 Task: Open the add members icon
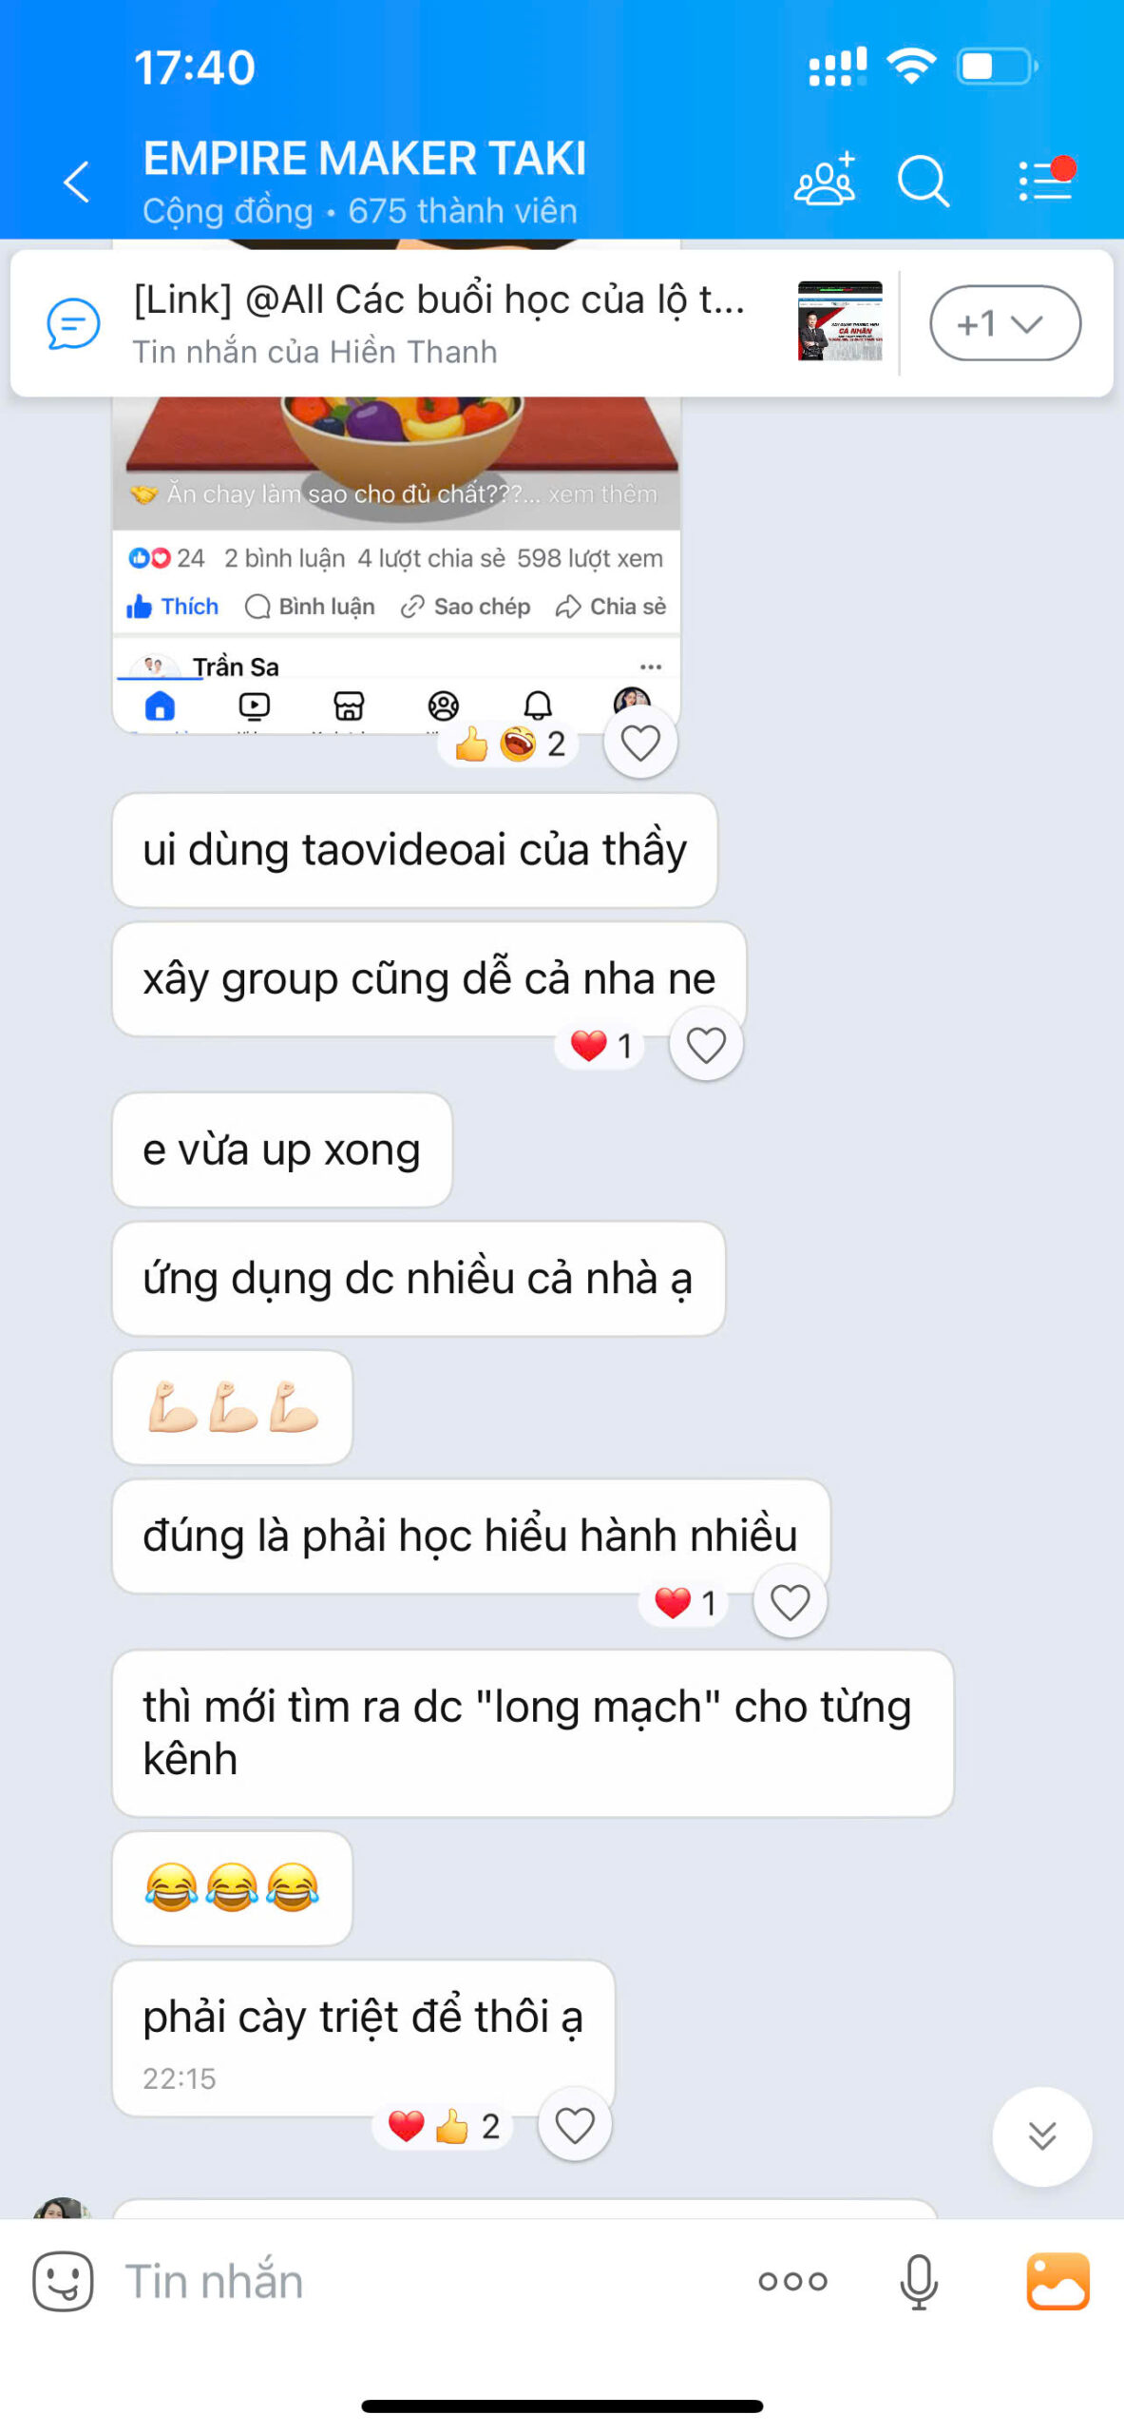(x=824, y=180)
